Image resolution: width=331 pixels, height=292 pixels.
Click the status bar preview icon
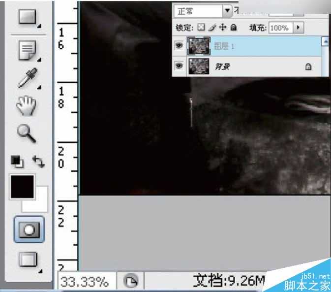[131, 281]
